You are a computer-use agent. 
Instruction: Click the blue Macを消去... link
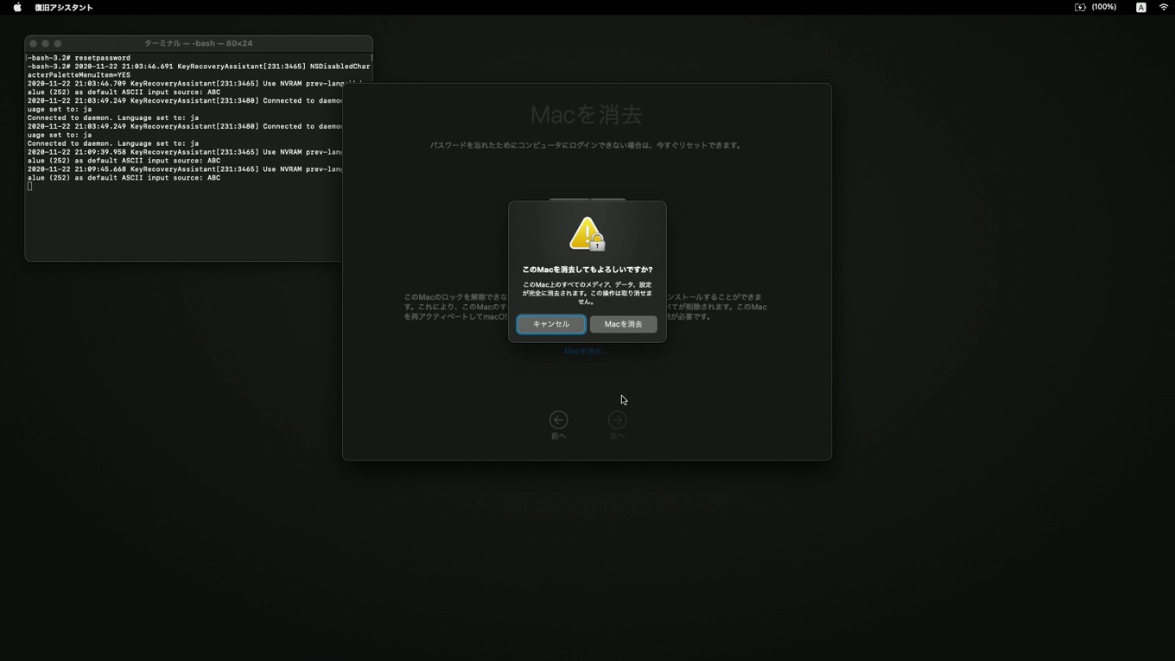tap(586, 352)
